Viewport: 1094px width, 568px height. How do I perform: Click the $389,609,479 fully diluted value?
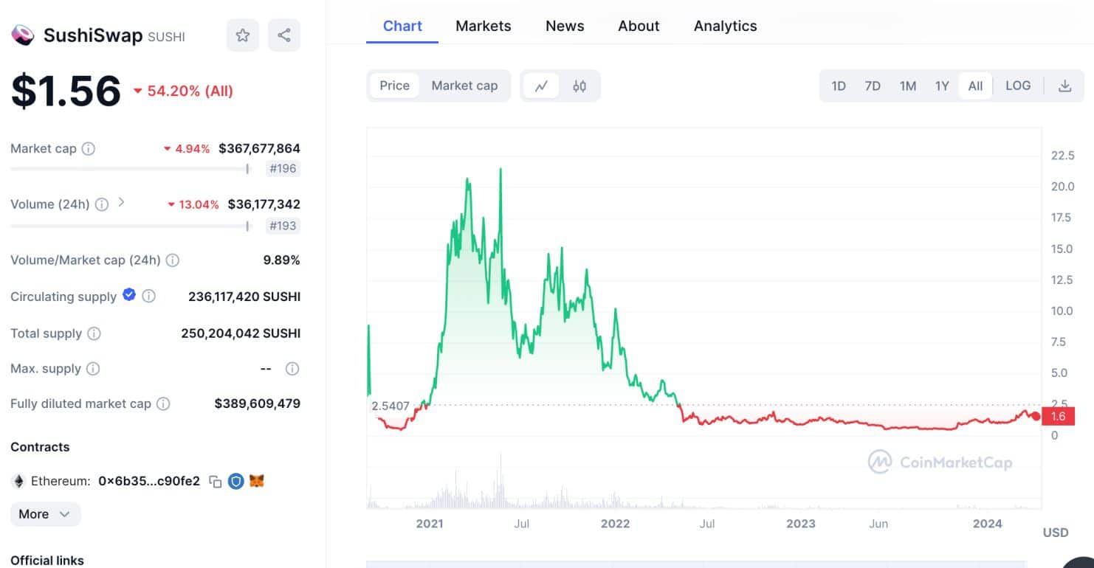tap(257, 404)
